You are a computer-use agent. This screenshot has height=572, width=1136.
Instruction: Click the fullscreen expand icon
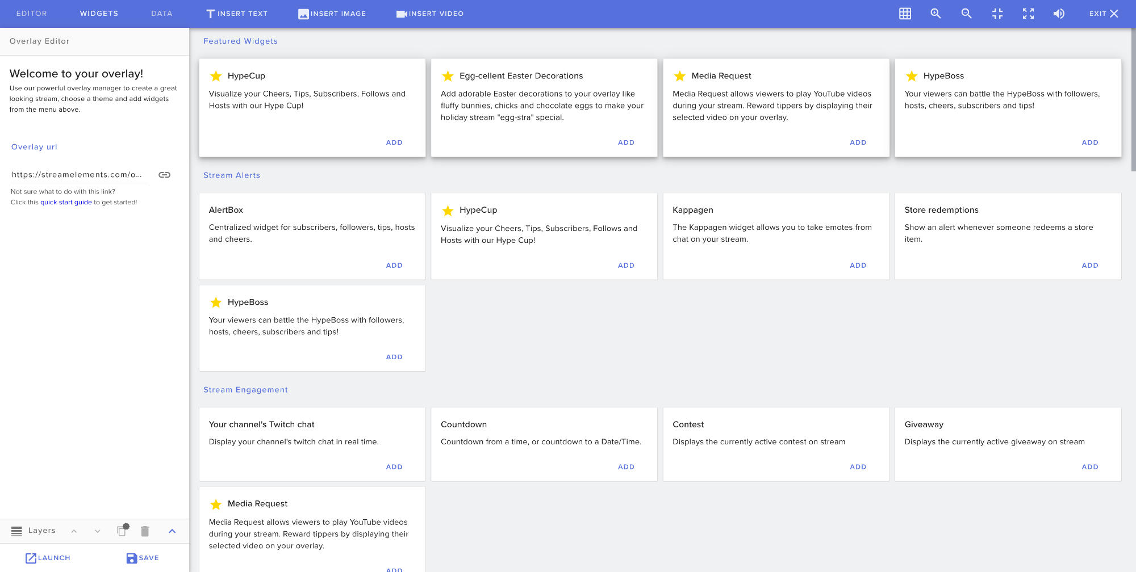click(x=1028, y=14)
